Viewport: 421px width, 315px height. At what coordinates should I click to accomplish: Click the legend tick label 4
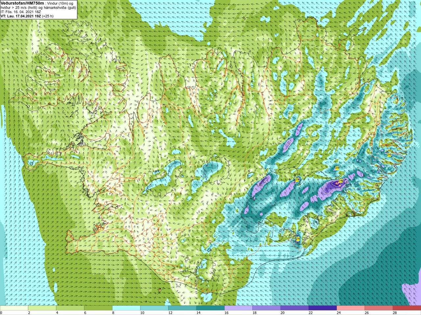coord(57,313)
